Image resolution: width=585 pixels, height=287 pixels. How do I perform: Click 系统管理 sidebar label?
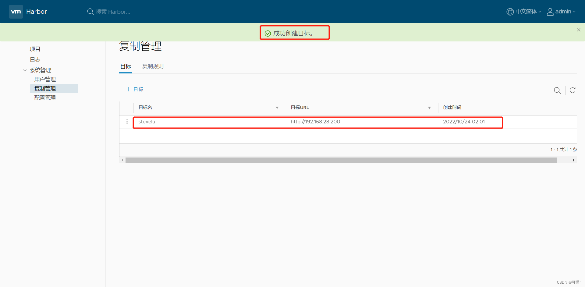pyautogui.click(x=41, y=70)
